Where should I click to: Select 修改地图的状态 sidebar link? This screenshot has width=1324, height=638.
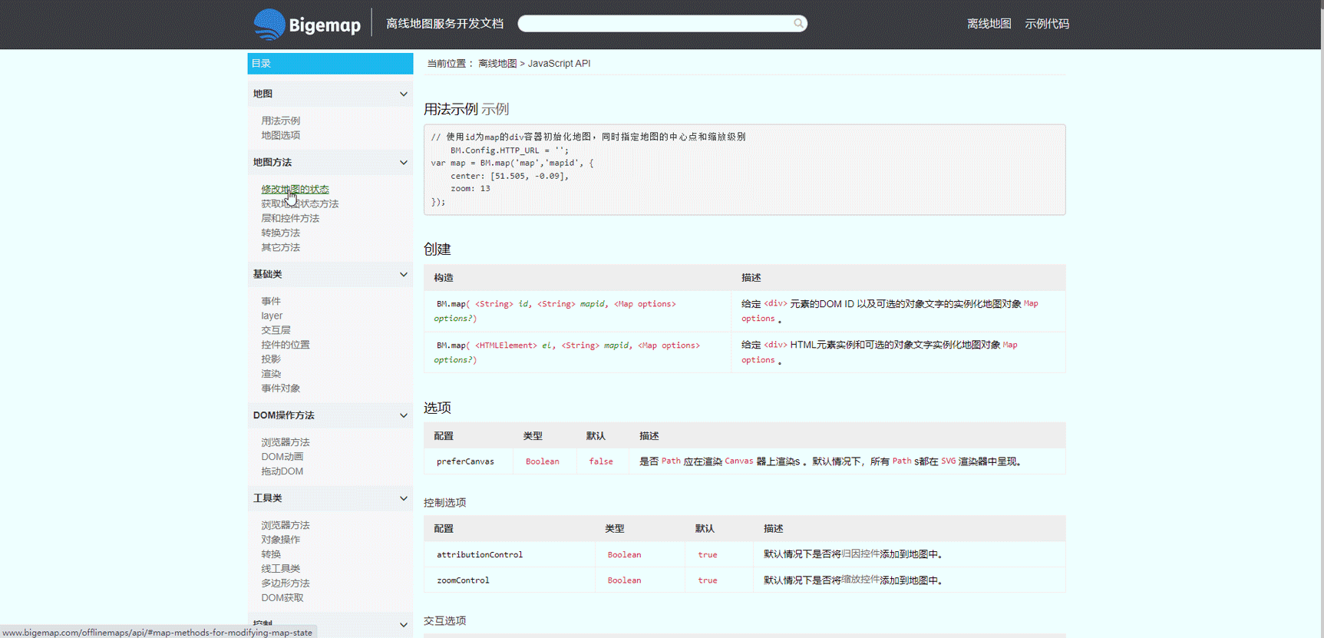click(x=295, y=189)
